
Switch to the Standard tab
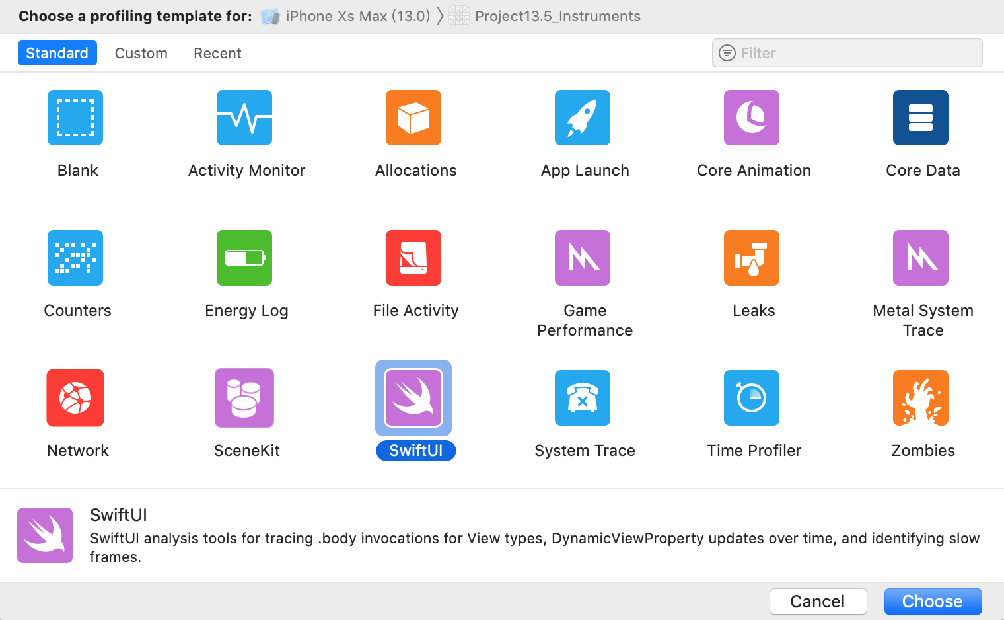[x=57, y=53]
